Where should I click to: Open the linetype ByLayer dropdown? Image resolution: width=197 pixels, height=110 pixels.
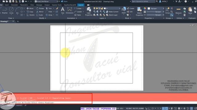click(155, 15)
